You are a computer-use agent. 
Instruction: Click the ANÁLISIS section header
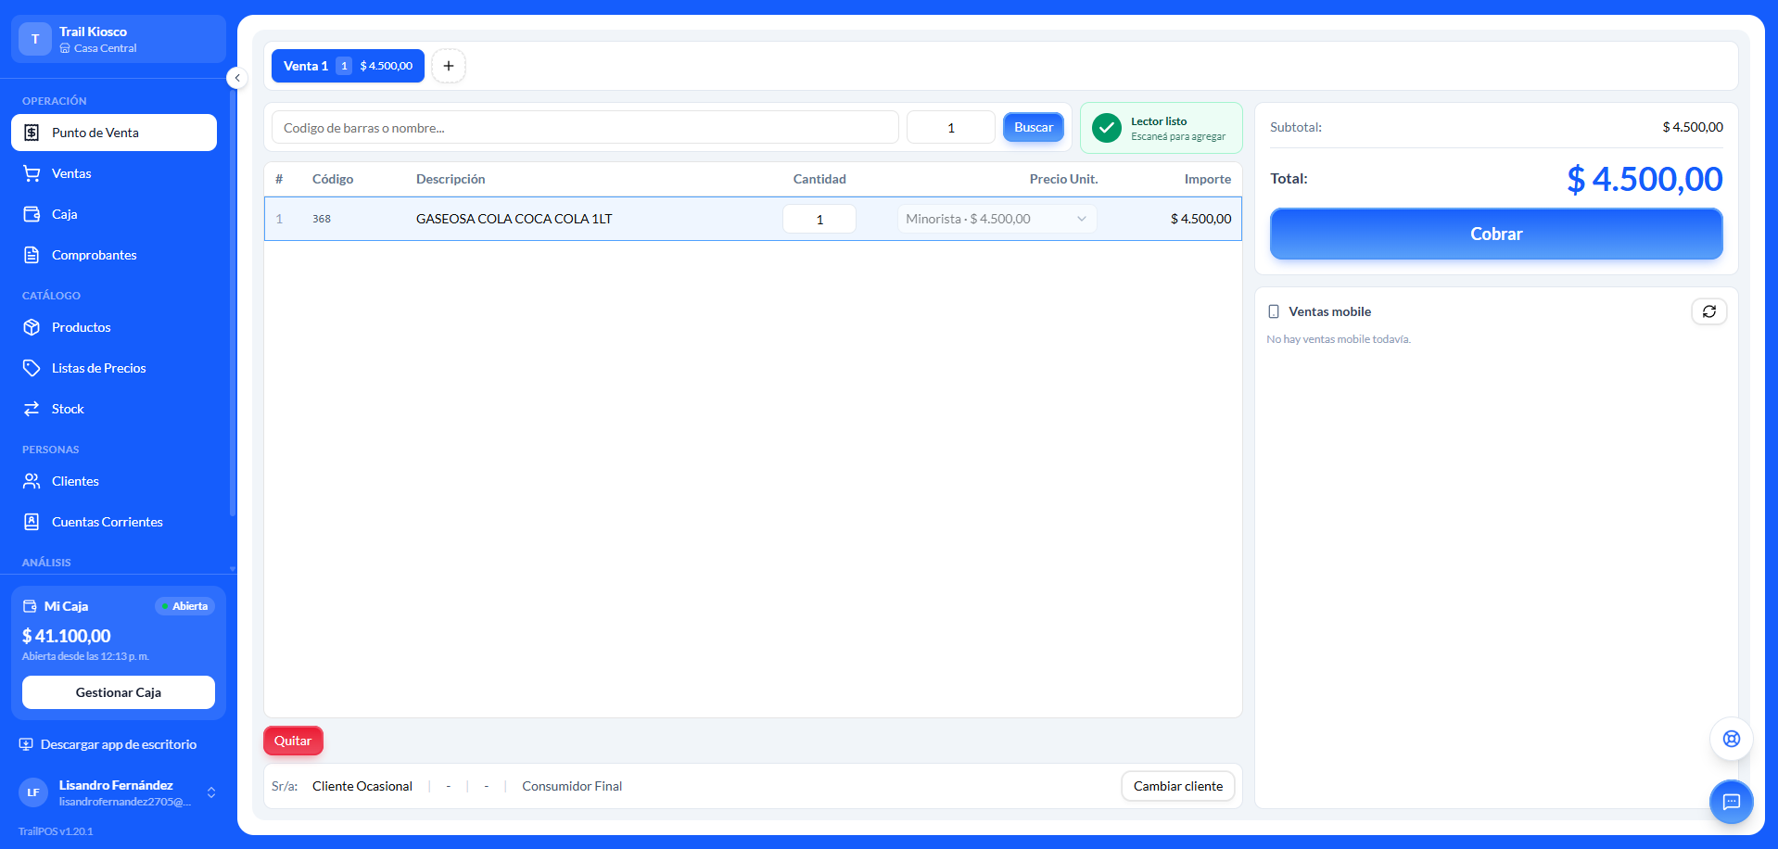point(46,563)
